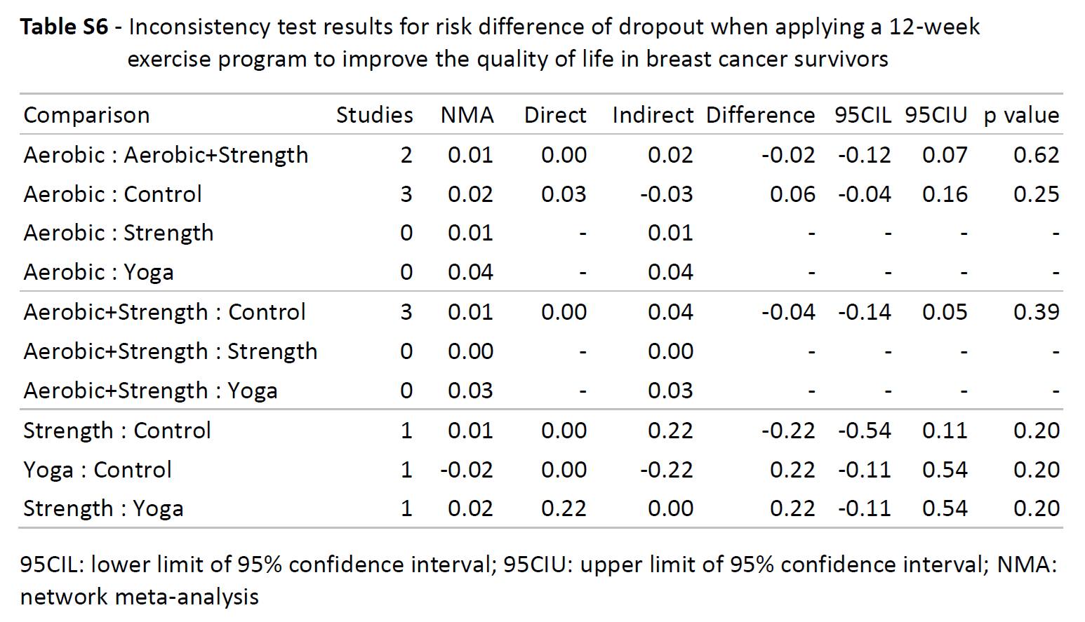Image resolution: width=1085 pixels, height=622 pixels.
Task: Select the 'Indirect' column header
Action: 652,115
